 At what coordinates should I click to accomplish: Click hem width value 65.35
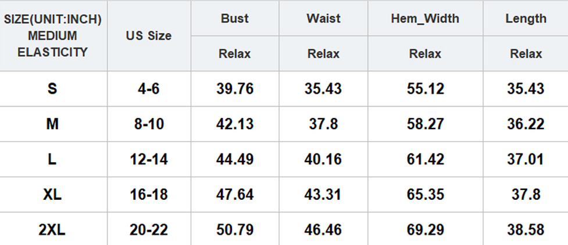pyautogui.click(x=425, y=195)
